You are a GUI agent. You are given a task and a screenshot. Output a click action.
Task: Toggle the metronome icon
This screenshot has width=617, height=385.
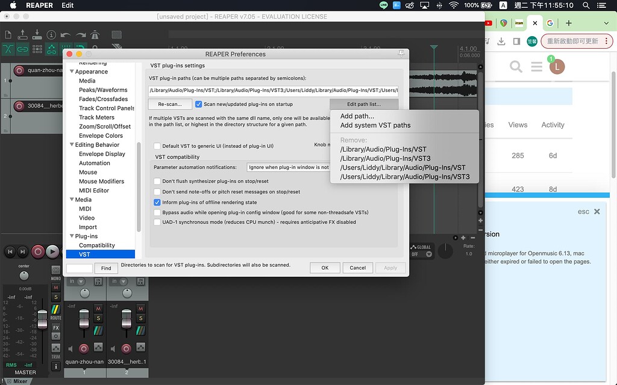coord(94,35)
